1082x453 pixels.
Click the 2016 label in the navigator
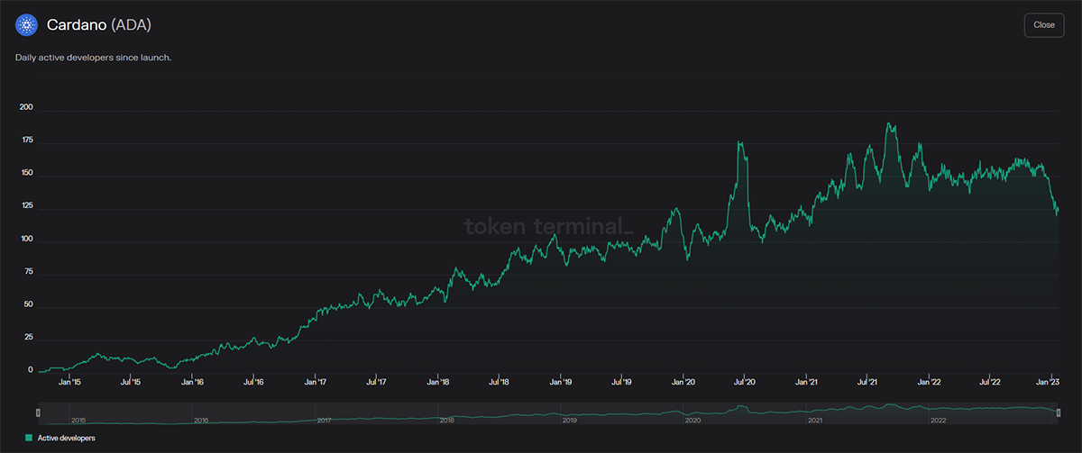tap(201, 420)
